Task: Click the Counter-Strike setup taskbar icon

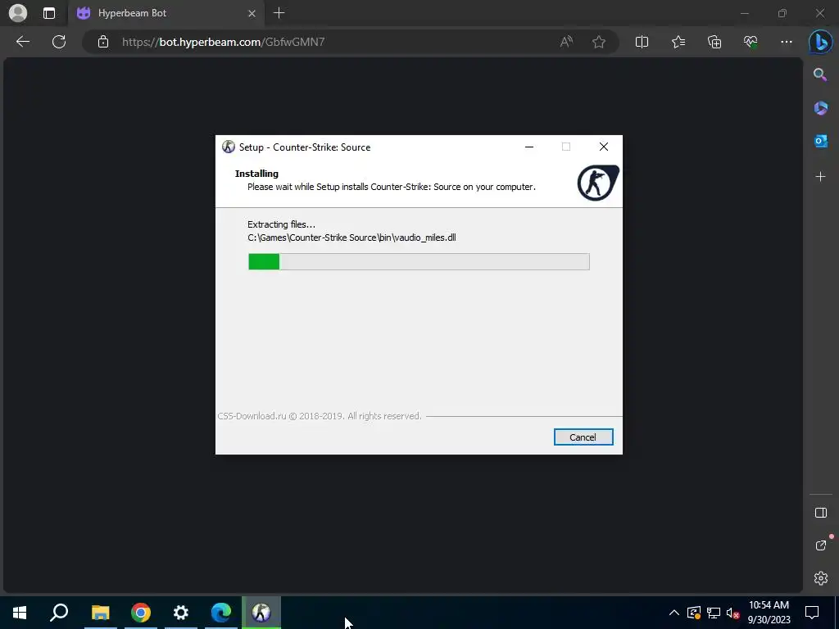Action: point(261,613)
